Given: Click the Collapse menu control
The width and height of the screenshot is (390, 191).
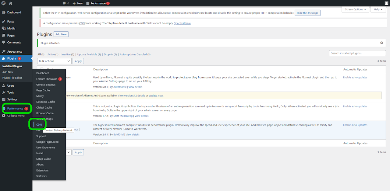Looking at the screenshot, I should click(x=16, y=116).
